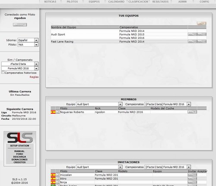Open the Formula NRD 2016 championship dropdown
This screenshot has width=216, height=186.
coord(20,68)
